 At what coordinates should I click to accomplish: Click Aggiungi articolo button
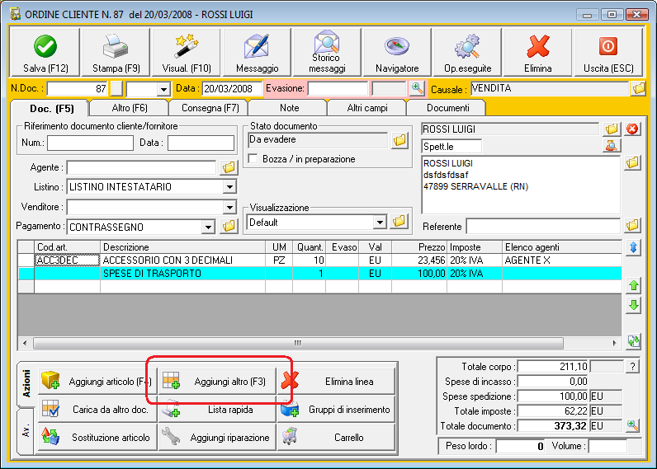tap(98, 382)
